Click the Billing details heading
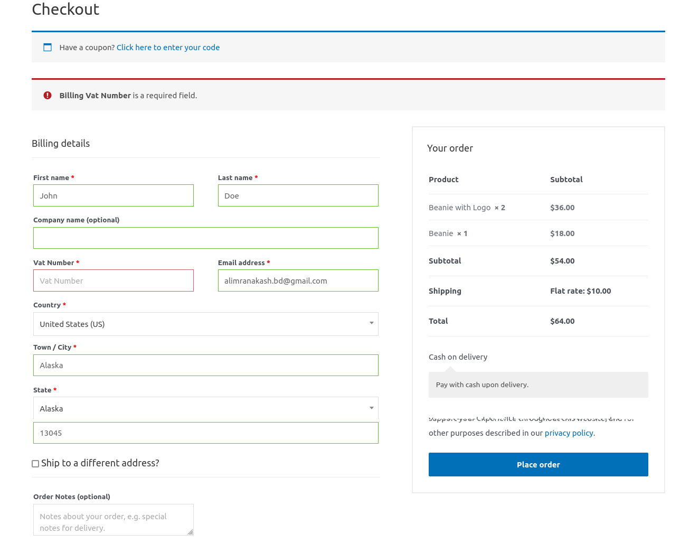 click(61, 144)
